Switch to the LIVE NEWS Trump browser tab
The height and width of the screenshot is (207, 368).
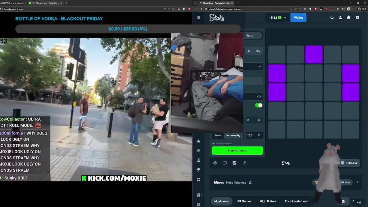coord(13,3)
